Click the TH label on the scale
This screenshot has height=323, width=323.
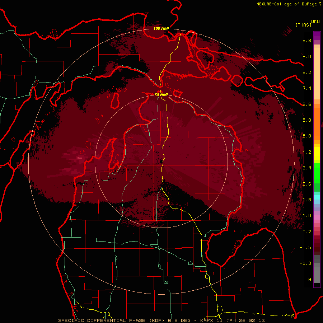pyautogui.click(x=308, y=280)
